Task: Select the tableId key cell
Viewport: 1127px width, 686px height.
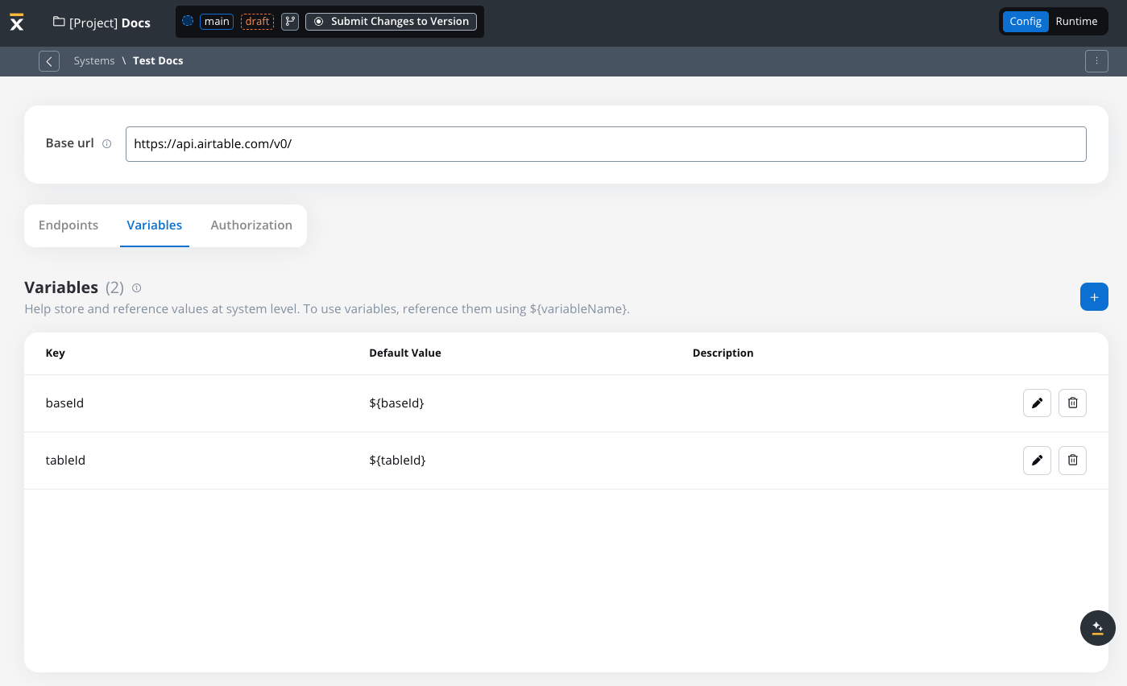Action: click(65, 461)
